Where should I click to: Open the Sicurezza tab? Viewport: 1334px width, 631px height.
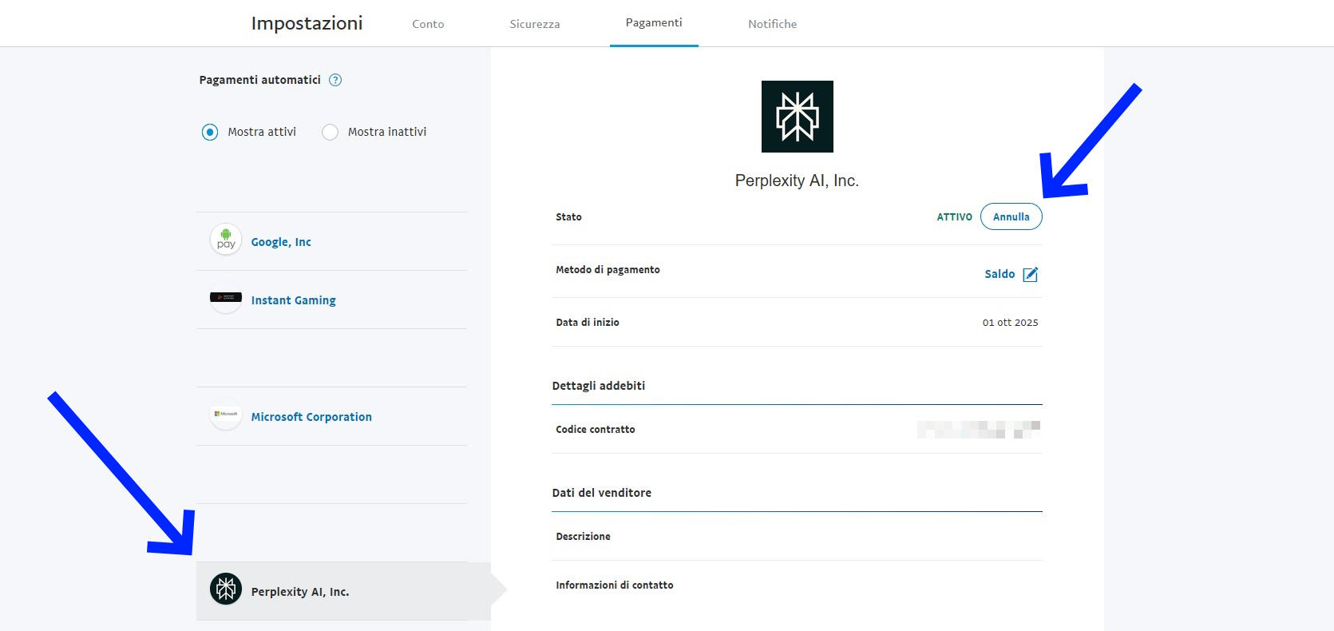pyautogui.click(x=534, y=24)
